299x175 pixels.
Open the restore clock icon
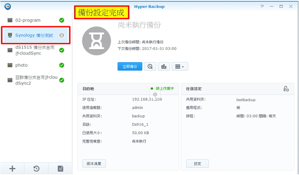coord(36,168)
